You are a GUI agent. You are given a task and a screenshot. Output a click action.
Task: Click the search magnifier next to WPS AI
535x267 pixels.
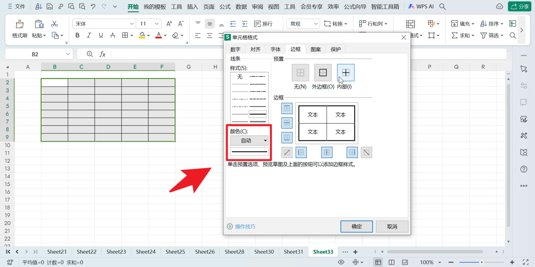pyautogui.click(x=442, y=7)
